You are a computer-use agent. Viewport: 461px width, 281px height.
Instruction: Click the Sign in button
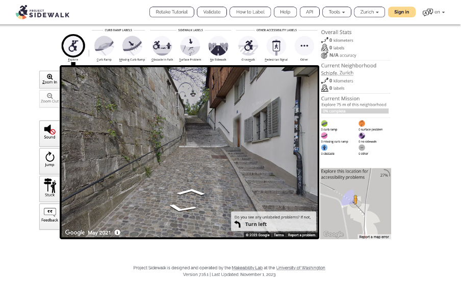401,12
